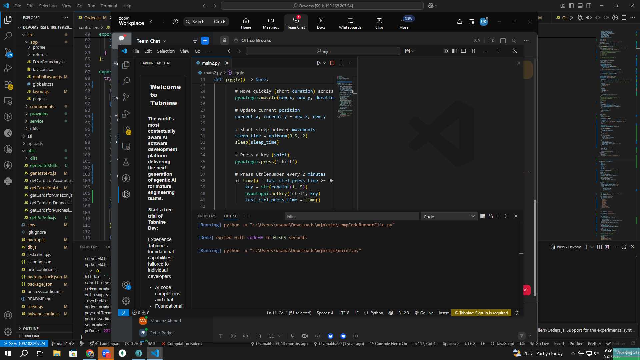
Task: Click Python language mode in status bar
Action: coord(377,313)
